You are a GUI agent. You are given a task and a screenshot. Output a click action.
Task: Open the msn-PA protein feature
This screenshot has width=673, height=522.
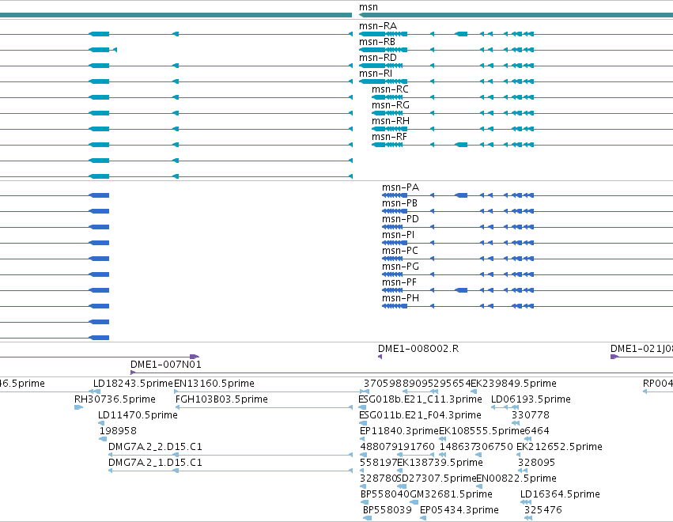(x=400, y=187)
